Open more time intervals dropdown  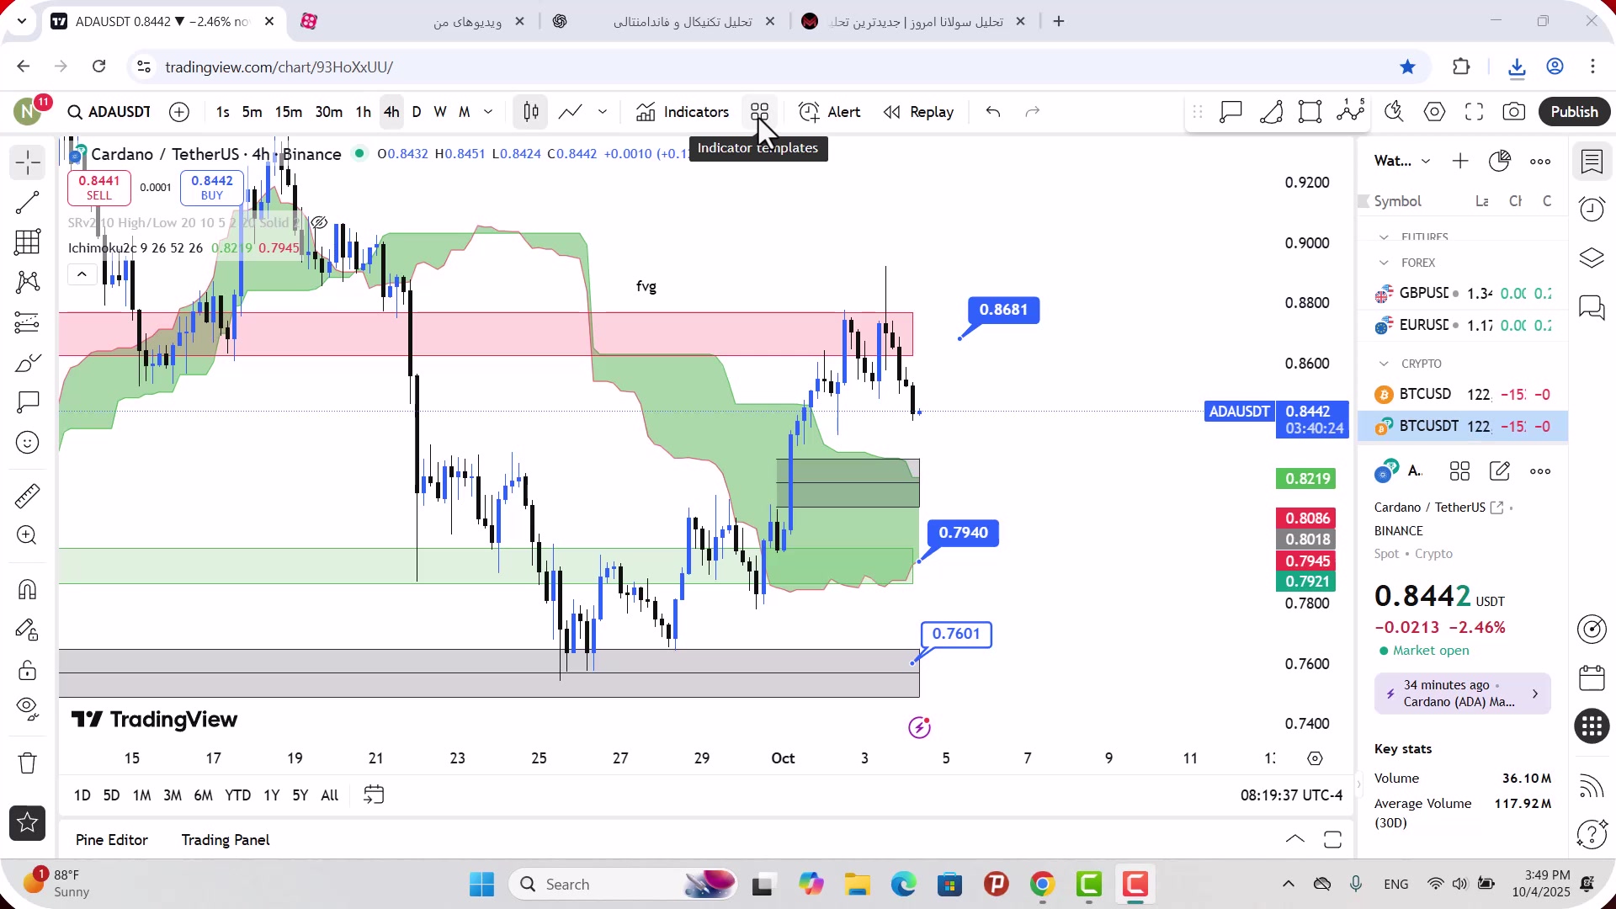(488, 112)
